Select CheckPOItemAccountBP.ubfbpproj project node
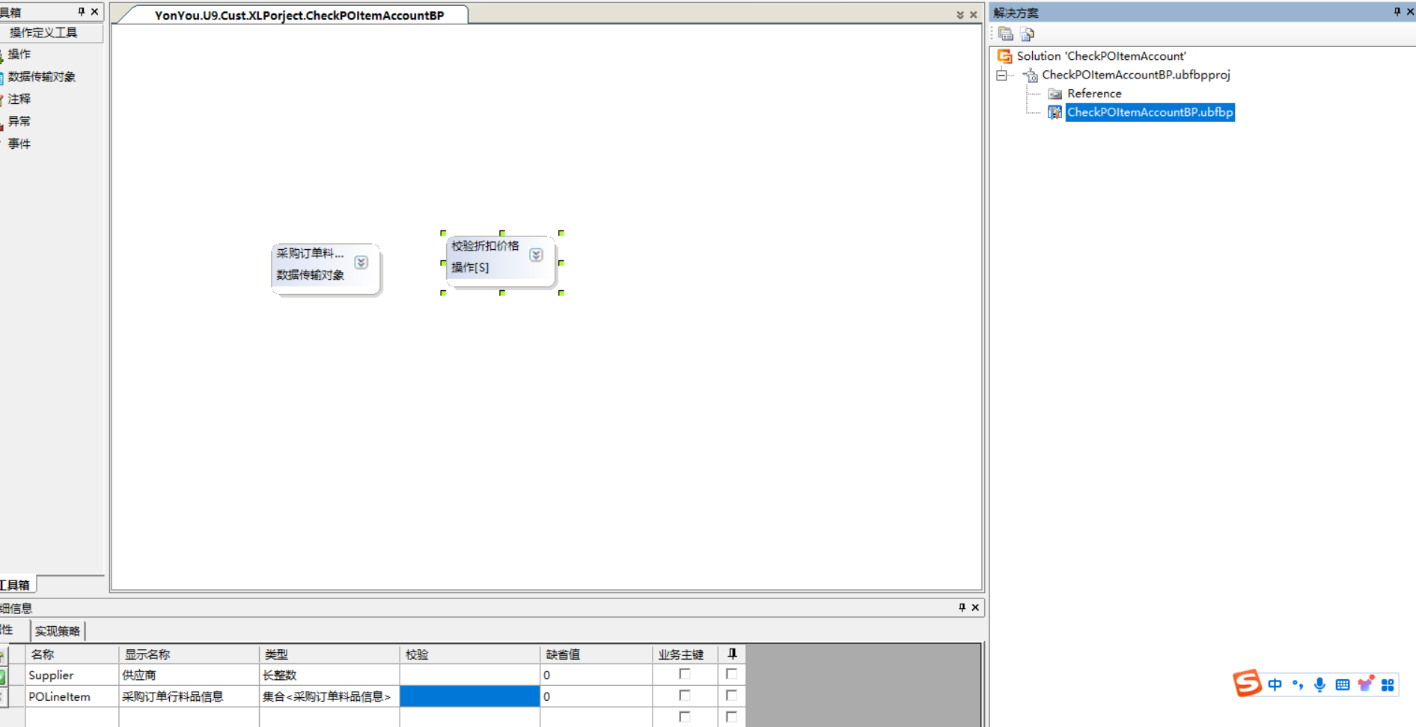 [1135, 75]
